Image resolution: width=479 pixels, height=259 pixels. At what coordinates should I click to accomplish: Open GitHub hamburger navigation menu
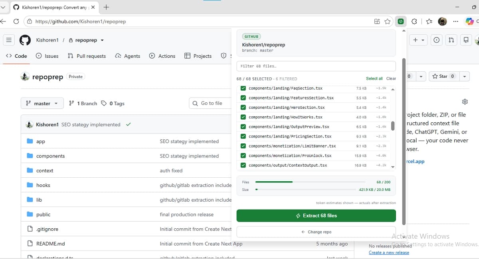click(x=9, y=40)
